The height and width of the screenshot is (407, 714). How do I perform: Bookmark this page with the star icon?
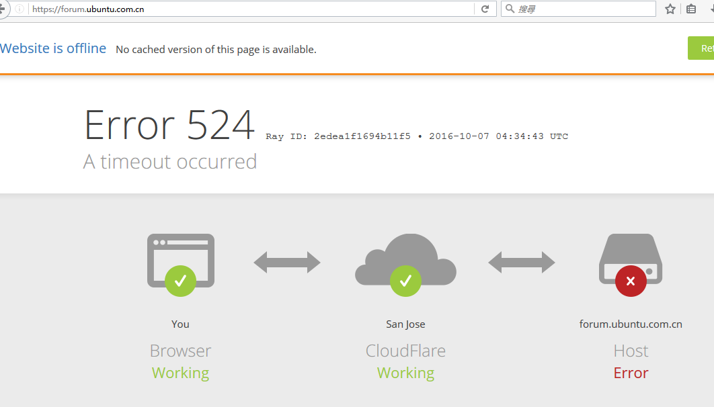click(x=670, y=9)
